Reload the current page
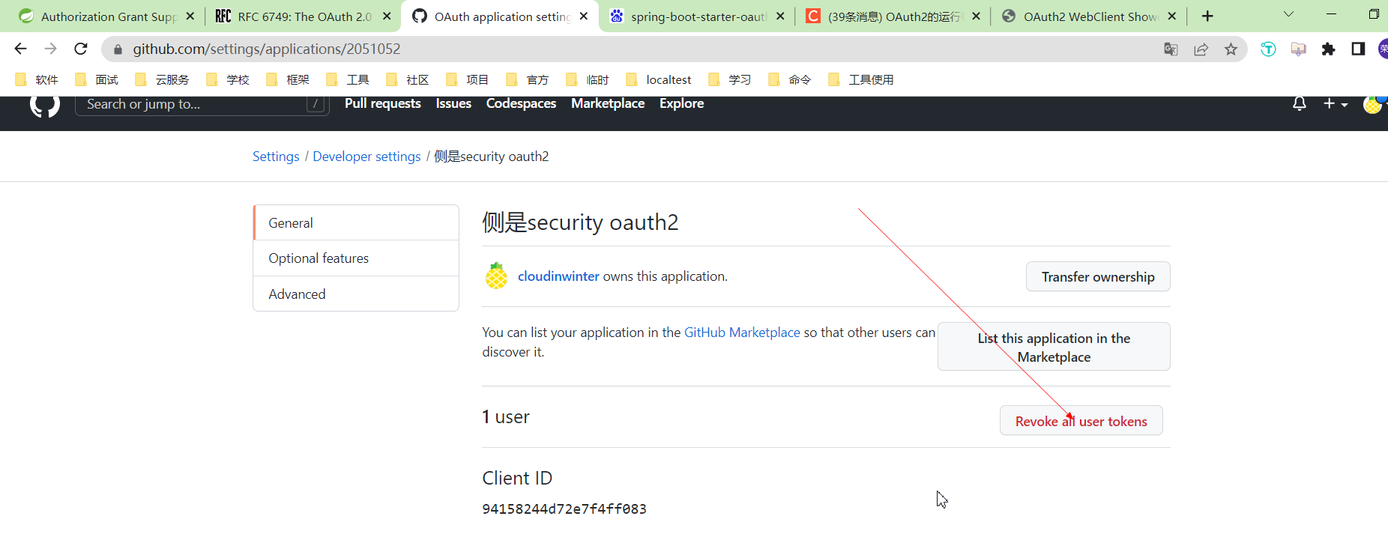 (x=81, y=49)
